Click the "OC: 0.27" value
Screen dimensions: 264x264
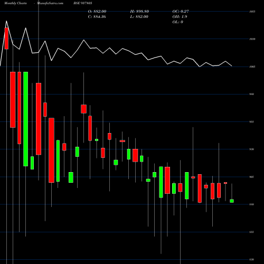[181, 12]
